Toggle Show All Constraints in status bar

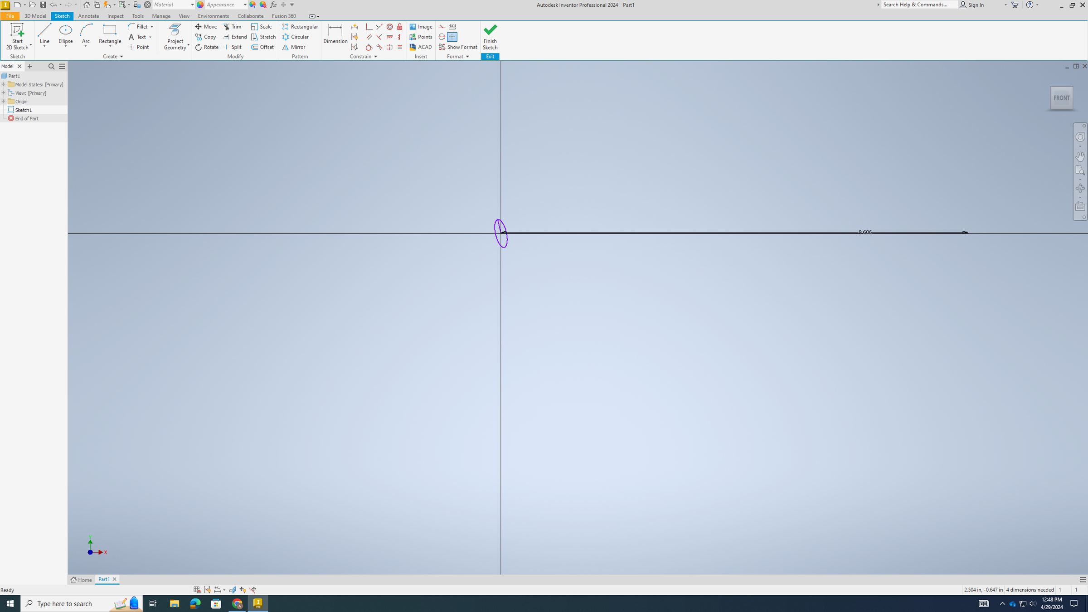click(x=207, y=590)
